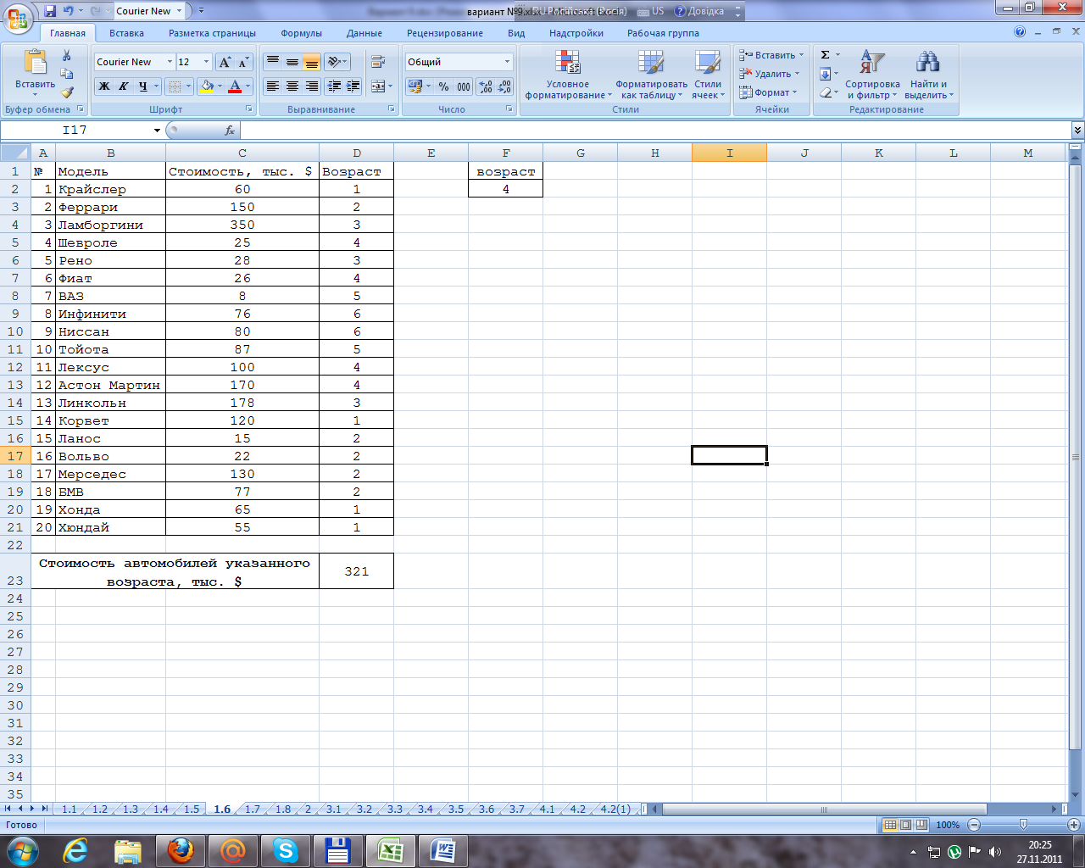Apply comma thousands separator format
The width and height of the screenshot is (1085, 868).
[464, 86]
